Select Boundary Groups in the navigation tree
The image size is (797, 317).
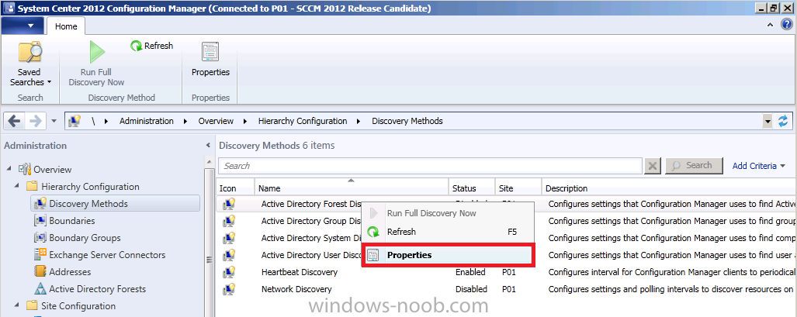pos(85,238)
